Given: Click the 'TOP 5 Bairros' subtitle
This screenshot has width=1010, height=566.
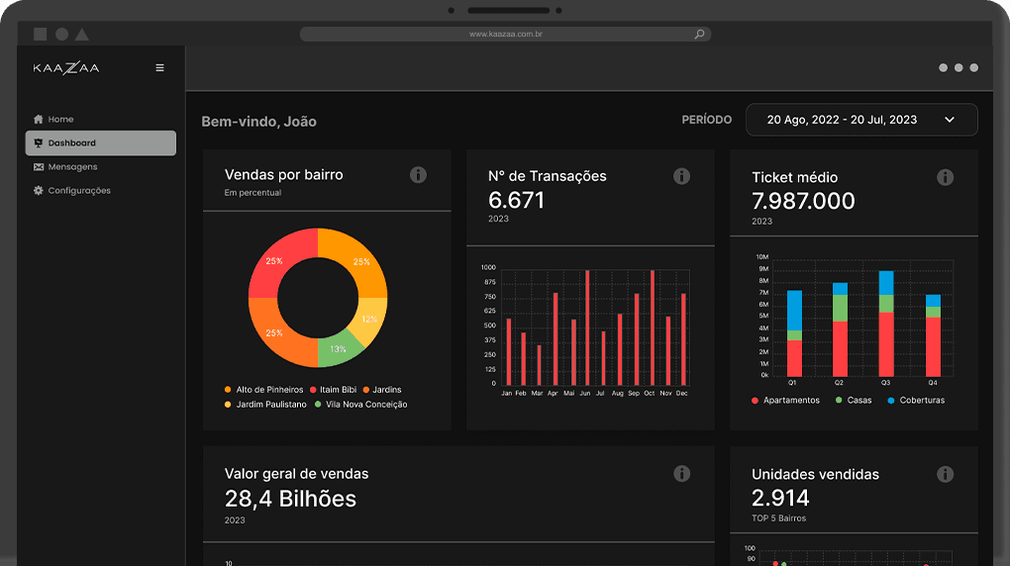Looking at the screenshot, I should [x=778, y=518].
